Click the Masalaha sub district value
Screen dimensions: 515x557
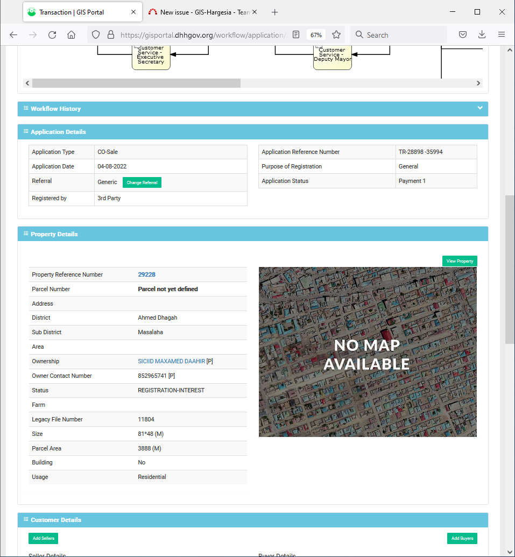click(150, 332)
